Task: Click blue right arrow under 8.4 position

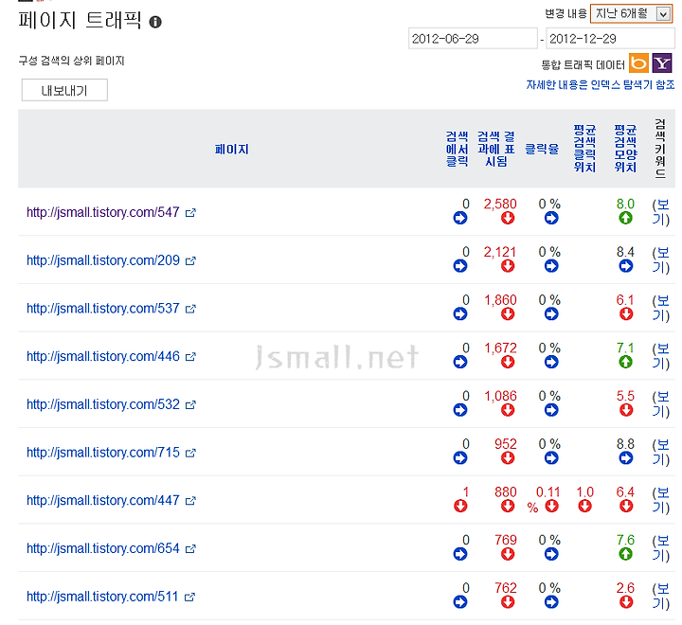Action: click(x=626, y=266)
